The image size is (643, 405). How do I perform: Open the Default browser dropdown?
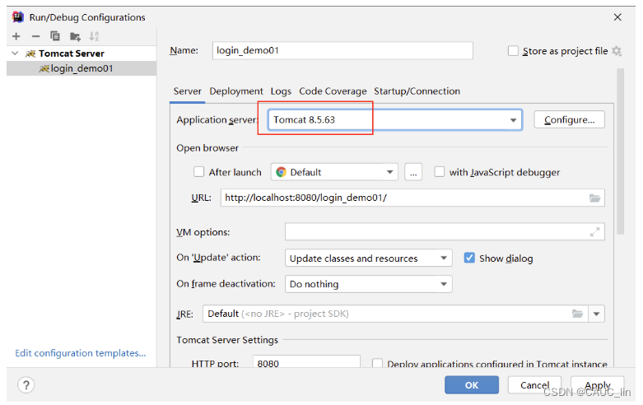click(334, 172)
